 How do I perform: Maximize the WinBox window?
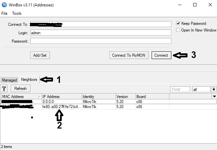(x=195, y=5)
